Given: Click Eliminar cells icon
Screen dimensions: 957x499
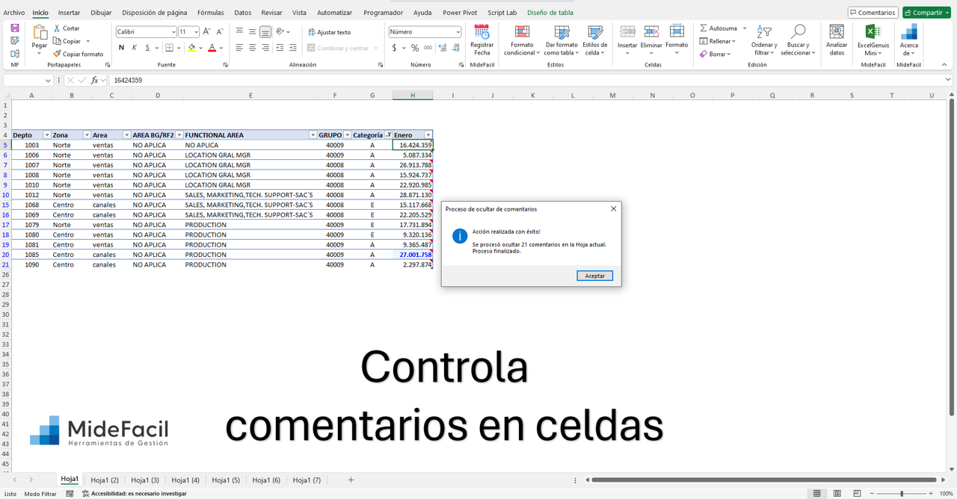Looking at the screenshot, I should (x=651, y=32).
